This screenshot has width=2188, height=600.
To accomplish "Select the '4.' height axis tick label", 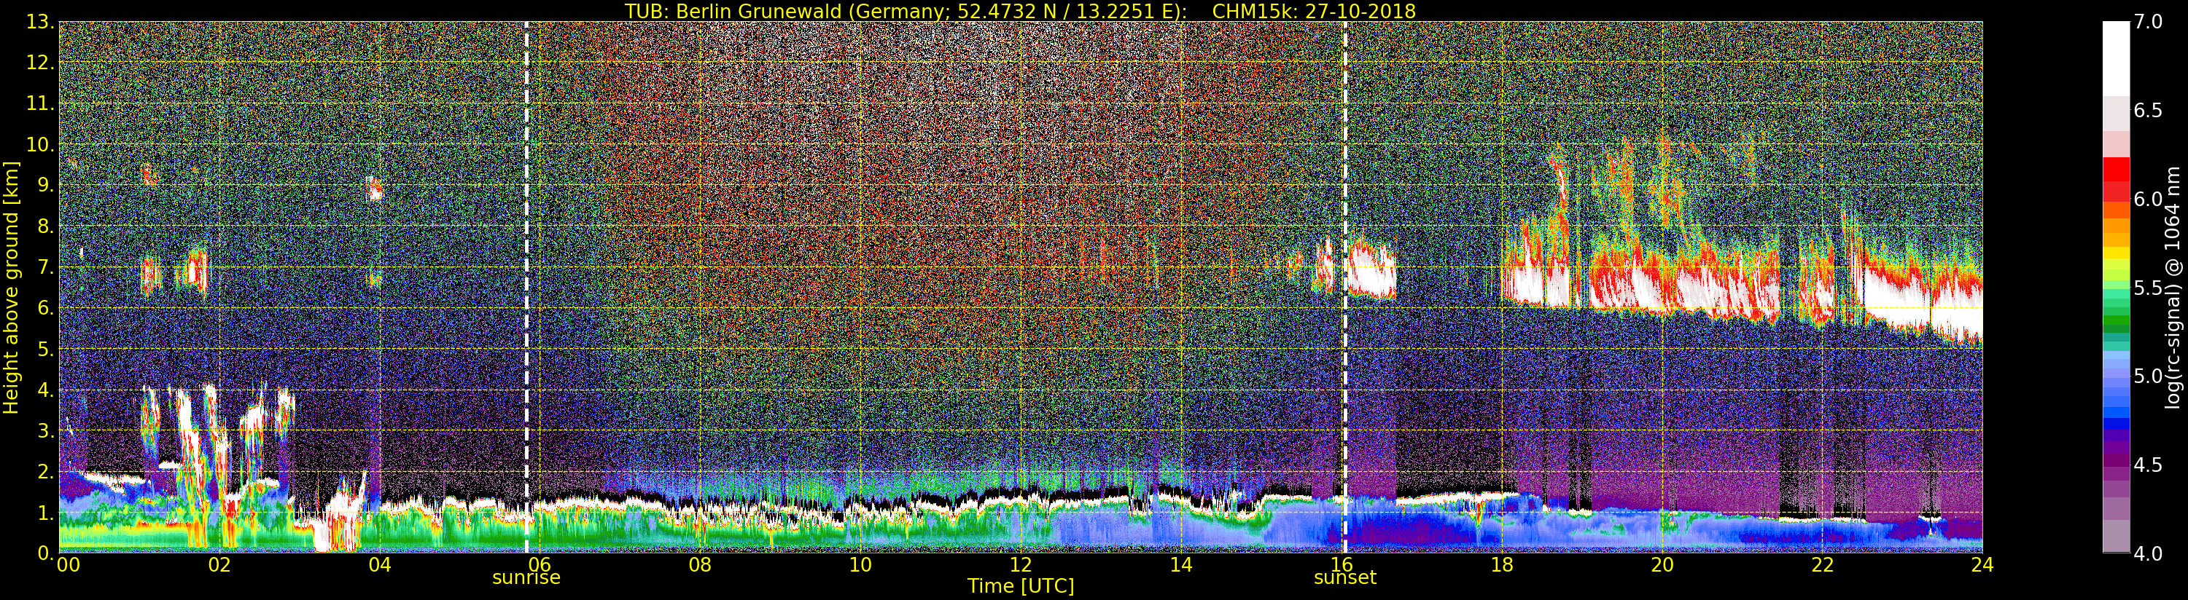I will tap(46, 390).
